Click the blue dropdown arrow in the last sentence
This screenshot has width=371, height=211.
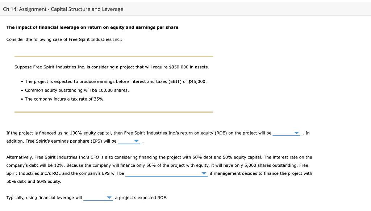point(109,198)
